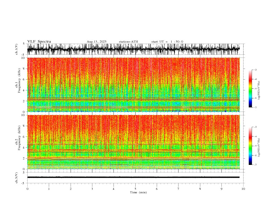
Task: Click time tick label "9" on x-axis
Action: pyautogui.click(x=221, y=189)
